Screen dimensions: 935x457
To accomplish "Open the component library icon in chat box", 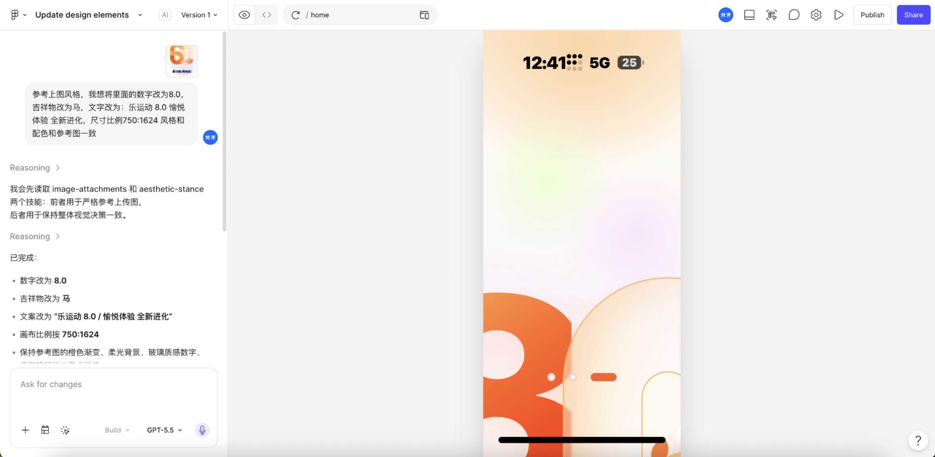I will pyautogui.click(x=45, y=430).
